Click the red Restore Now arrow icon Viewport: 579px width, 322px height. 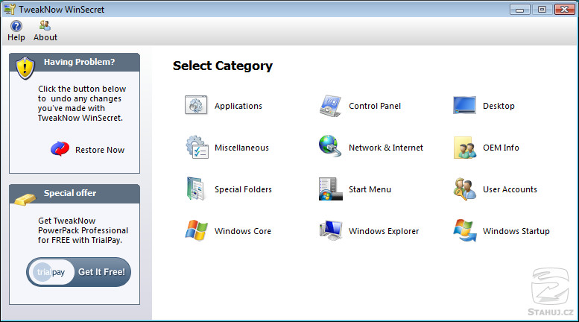(60, 150)
